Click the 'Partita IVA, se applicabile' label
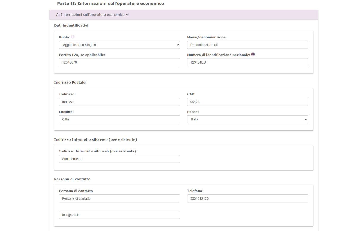Screen dimensions: 356x231 click(82, 55)
